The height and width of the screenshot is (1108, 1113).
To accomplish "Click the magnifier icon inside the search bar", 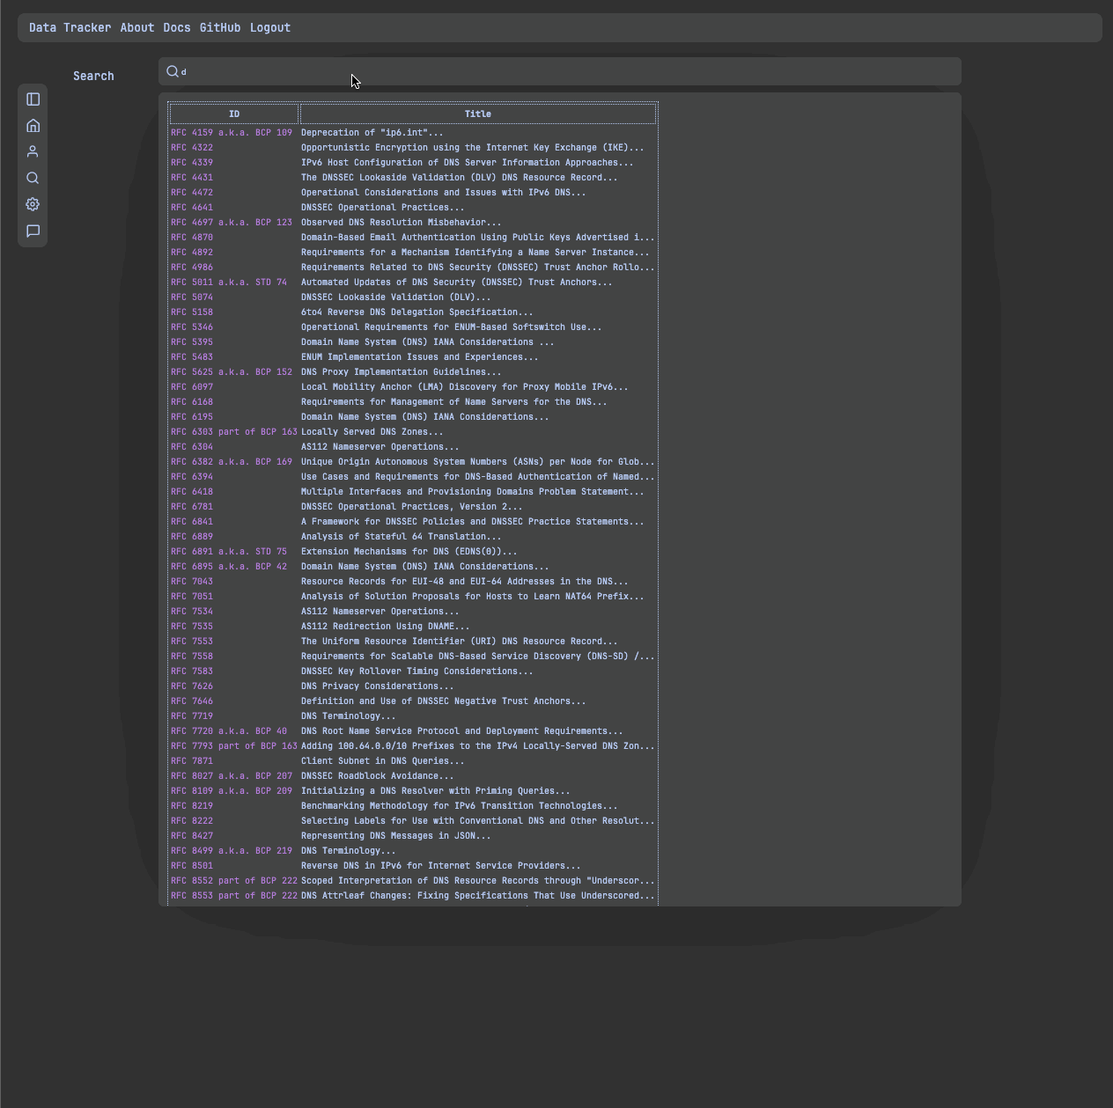I will (x=173, y=71).
